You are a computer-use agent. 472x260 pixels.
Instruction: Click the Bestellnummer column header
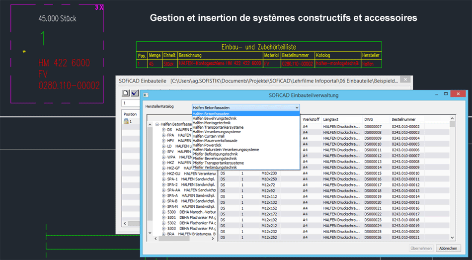(x=405, y=119)
